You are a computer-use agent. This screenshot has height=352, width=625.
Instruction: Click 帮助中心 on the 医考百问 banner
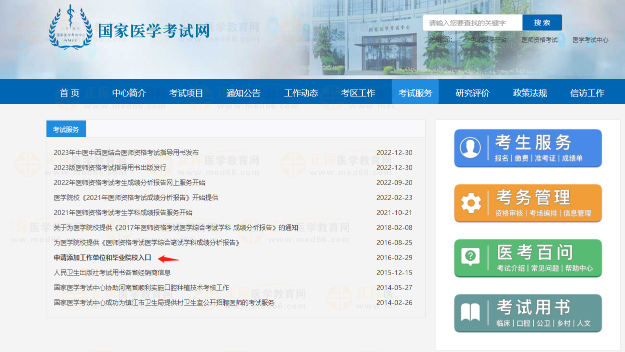pos(579,268)
